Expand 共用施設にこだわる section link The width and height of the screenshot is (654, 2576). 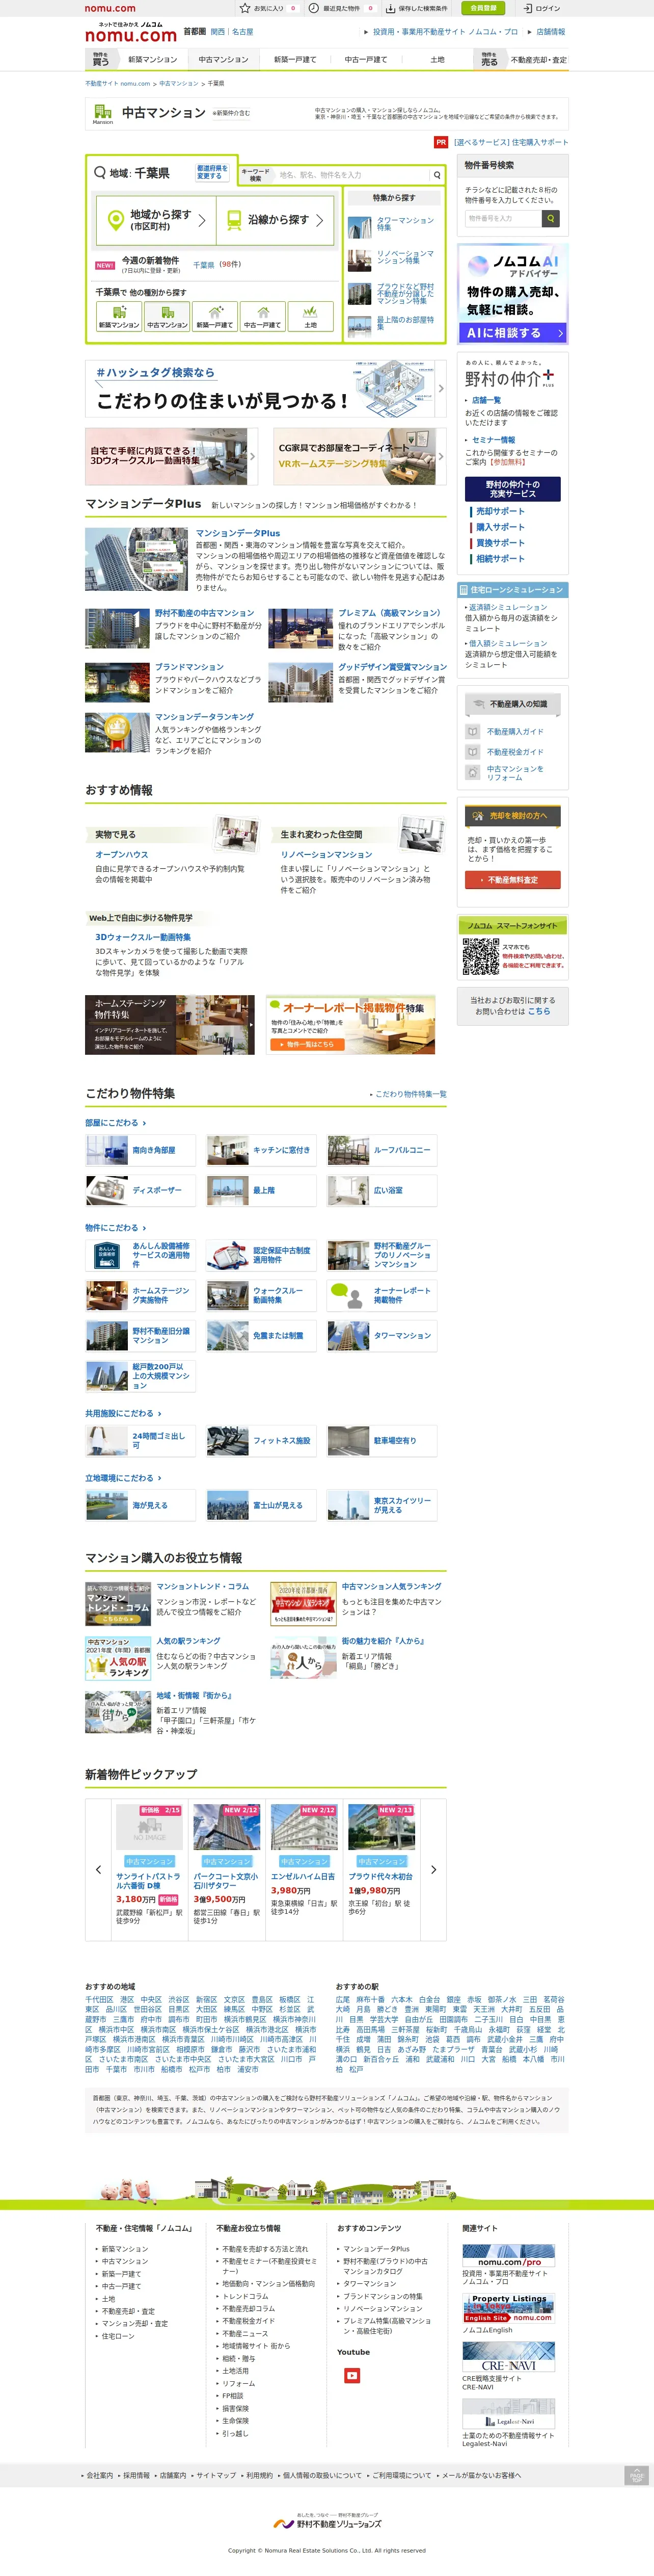click(x=123, y=1413)
